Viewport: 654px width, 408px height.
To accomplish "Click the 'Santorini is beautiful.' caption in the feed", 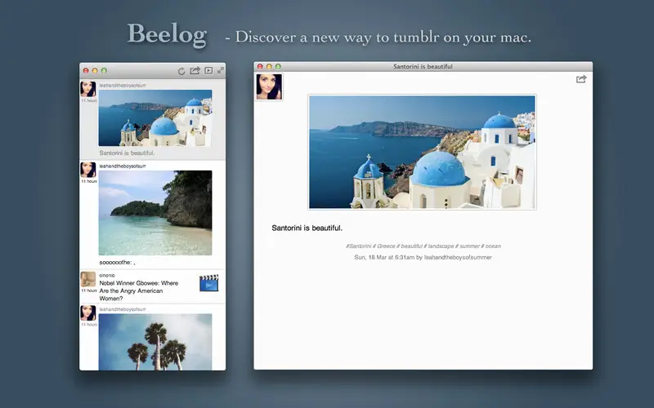I will 127,153.
